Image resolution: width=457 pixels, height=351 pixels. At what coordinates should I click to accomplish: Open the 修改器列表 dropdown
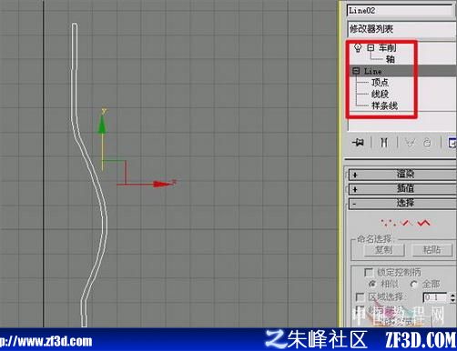coord(401,29)
